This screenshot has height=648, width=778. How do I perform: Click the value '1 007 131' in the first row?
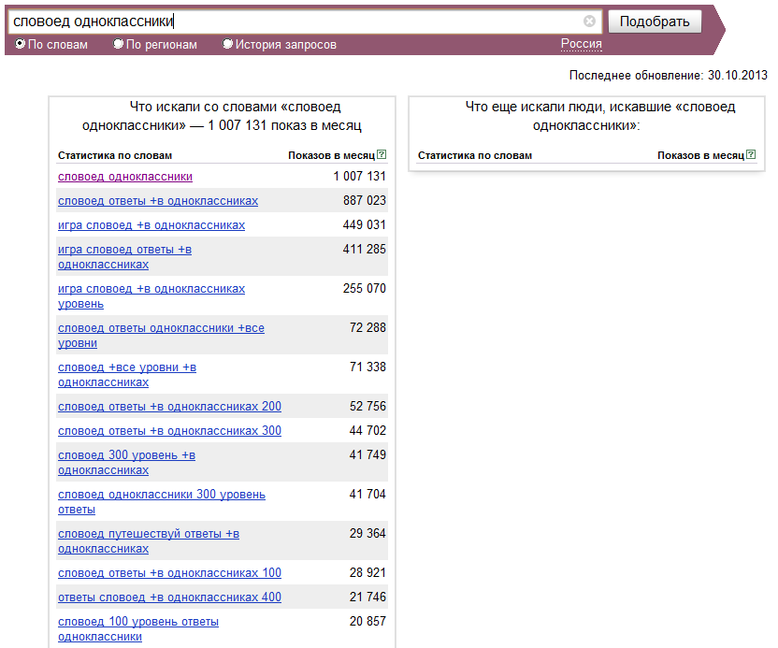(359, 176)
